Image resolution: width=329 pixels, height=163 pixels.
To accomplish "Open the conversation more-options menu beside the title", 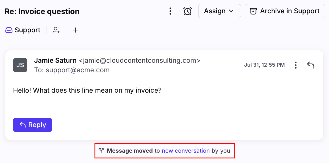I will (x=170, y=11).
